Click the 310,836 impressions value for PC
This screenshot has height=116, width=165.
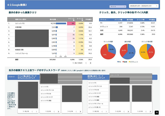(x=130, y=23)
